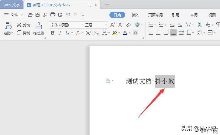The width and height of the screenshot is (220, 135).
Task: Open the Chinese layout A tool
Action: 188,25
